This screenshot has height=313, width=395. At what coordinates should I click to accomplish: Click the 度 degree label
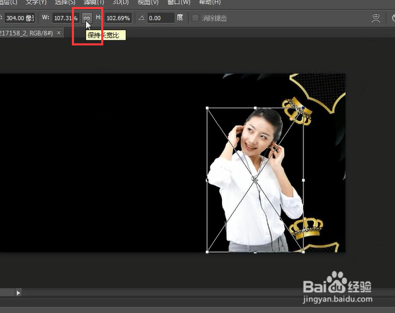coord(179,17)
